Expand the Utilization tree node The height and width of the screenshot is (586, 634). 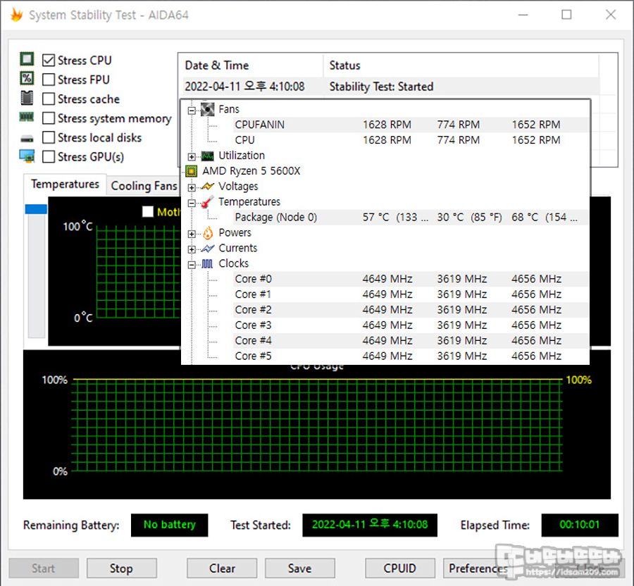pos(192,156)
